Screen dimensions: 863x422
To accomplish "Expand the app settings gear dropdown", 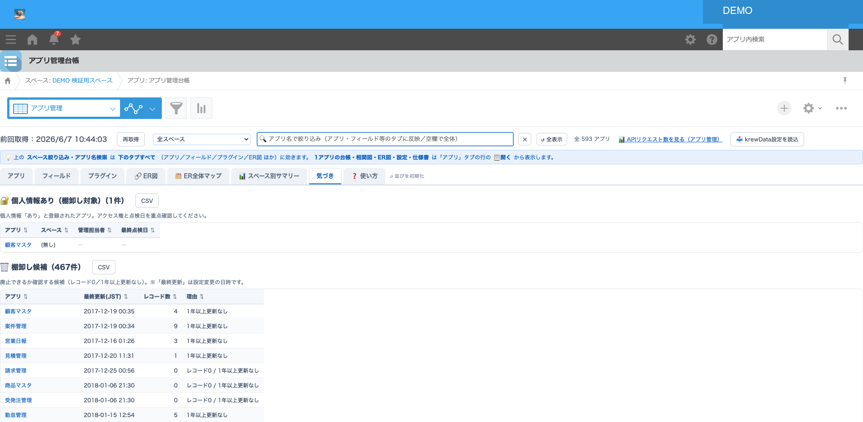I will [813, 108].
